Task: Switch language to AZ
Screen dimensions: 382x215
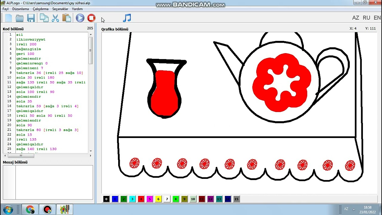Action: 356,18
